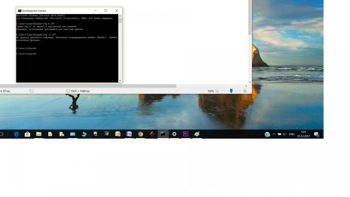350x197 pixels.
Task: Click the 'powercfg-h off' command line
Action: point(35,24)
